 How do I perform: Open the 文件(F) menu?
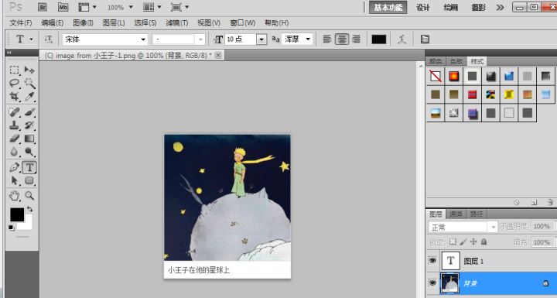click(21, 23)
